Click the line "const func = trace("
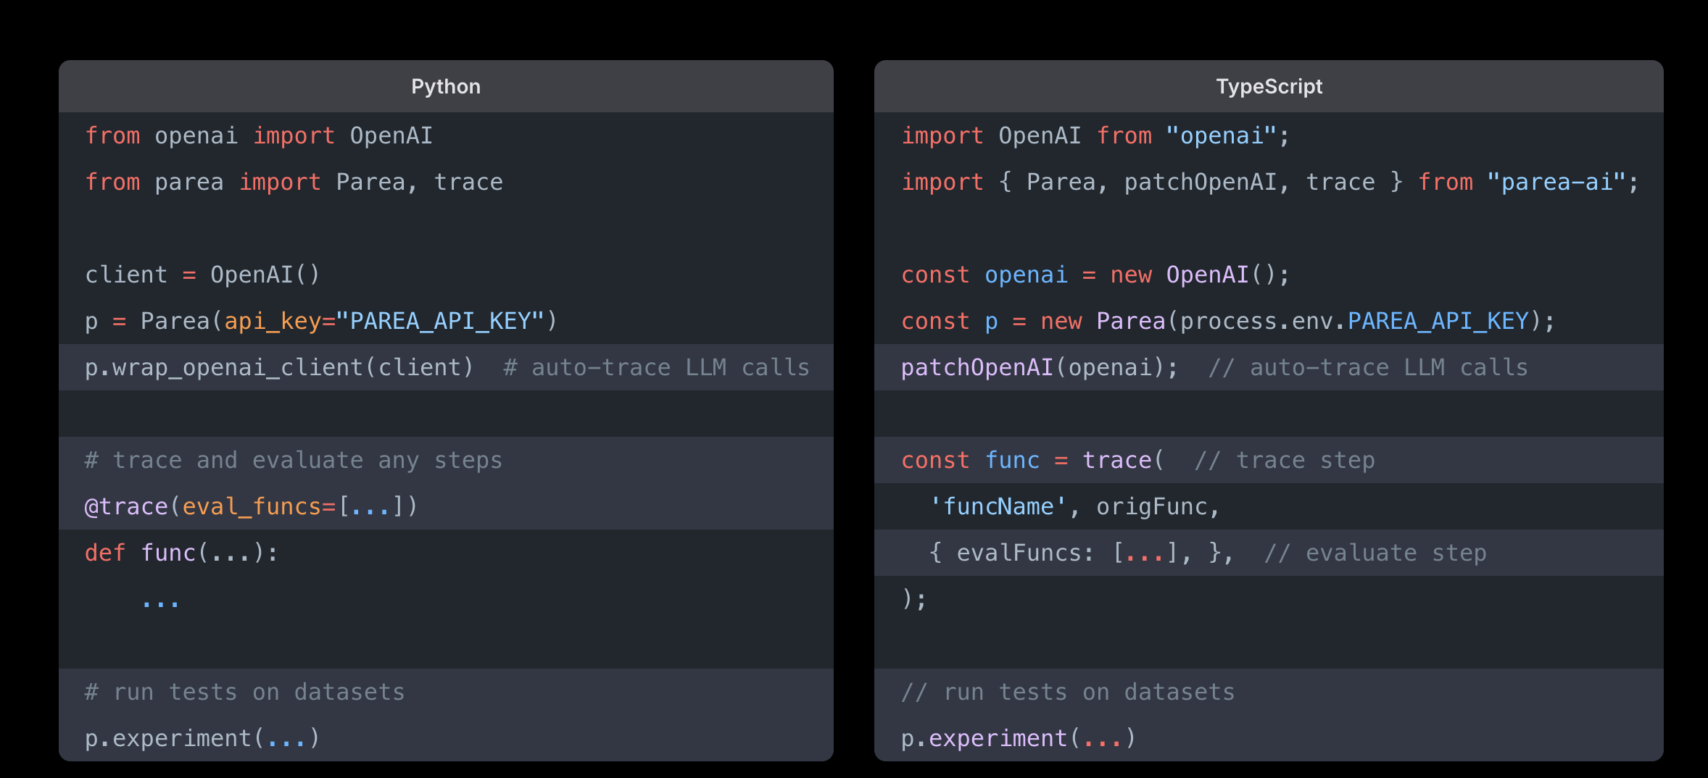Screen dimensions: 1708x778 (1032, 460)
